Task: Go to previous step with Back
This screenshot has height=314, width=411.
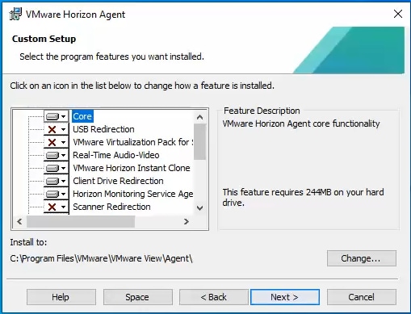Action: tap(214, 297)
